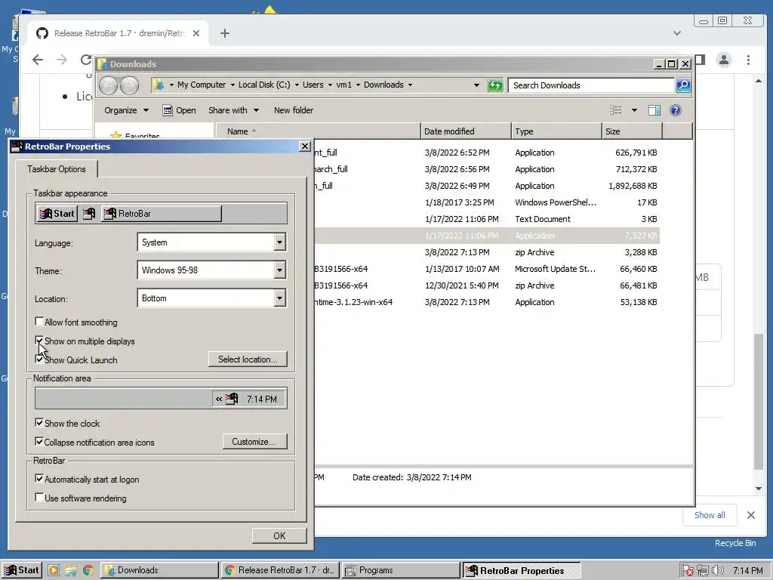Click the Search Downloads field

tap(590, 85)
